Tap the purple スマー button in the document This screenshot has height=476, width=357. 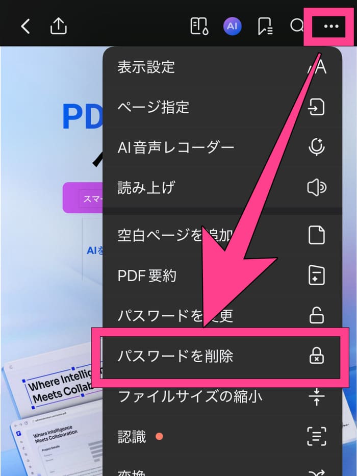tap(83, 198)
